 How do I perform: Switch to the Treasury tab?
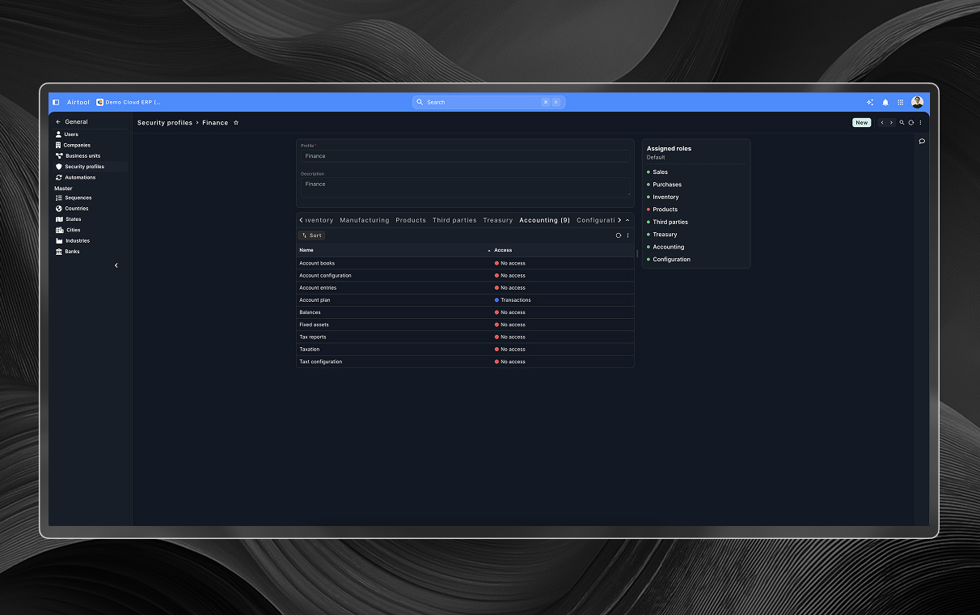click(498, 220)
